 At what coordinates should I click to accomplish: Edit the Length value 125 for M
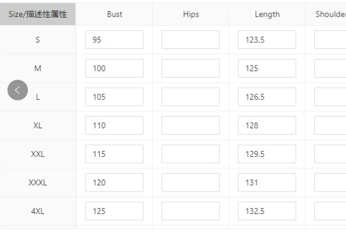point(267,68)
